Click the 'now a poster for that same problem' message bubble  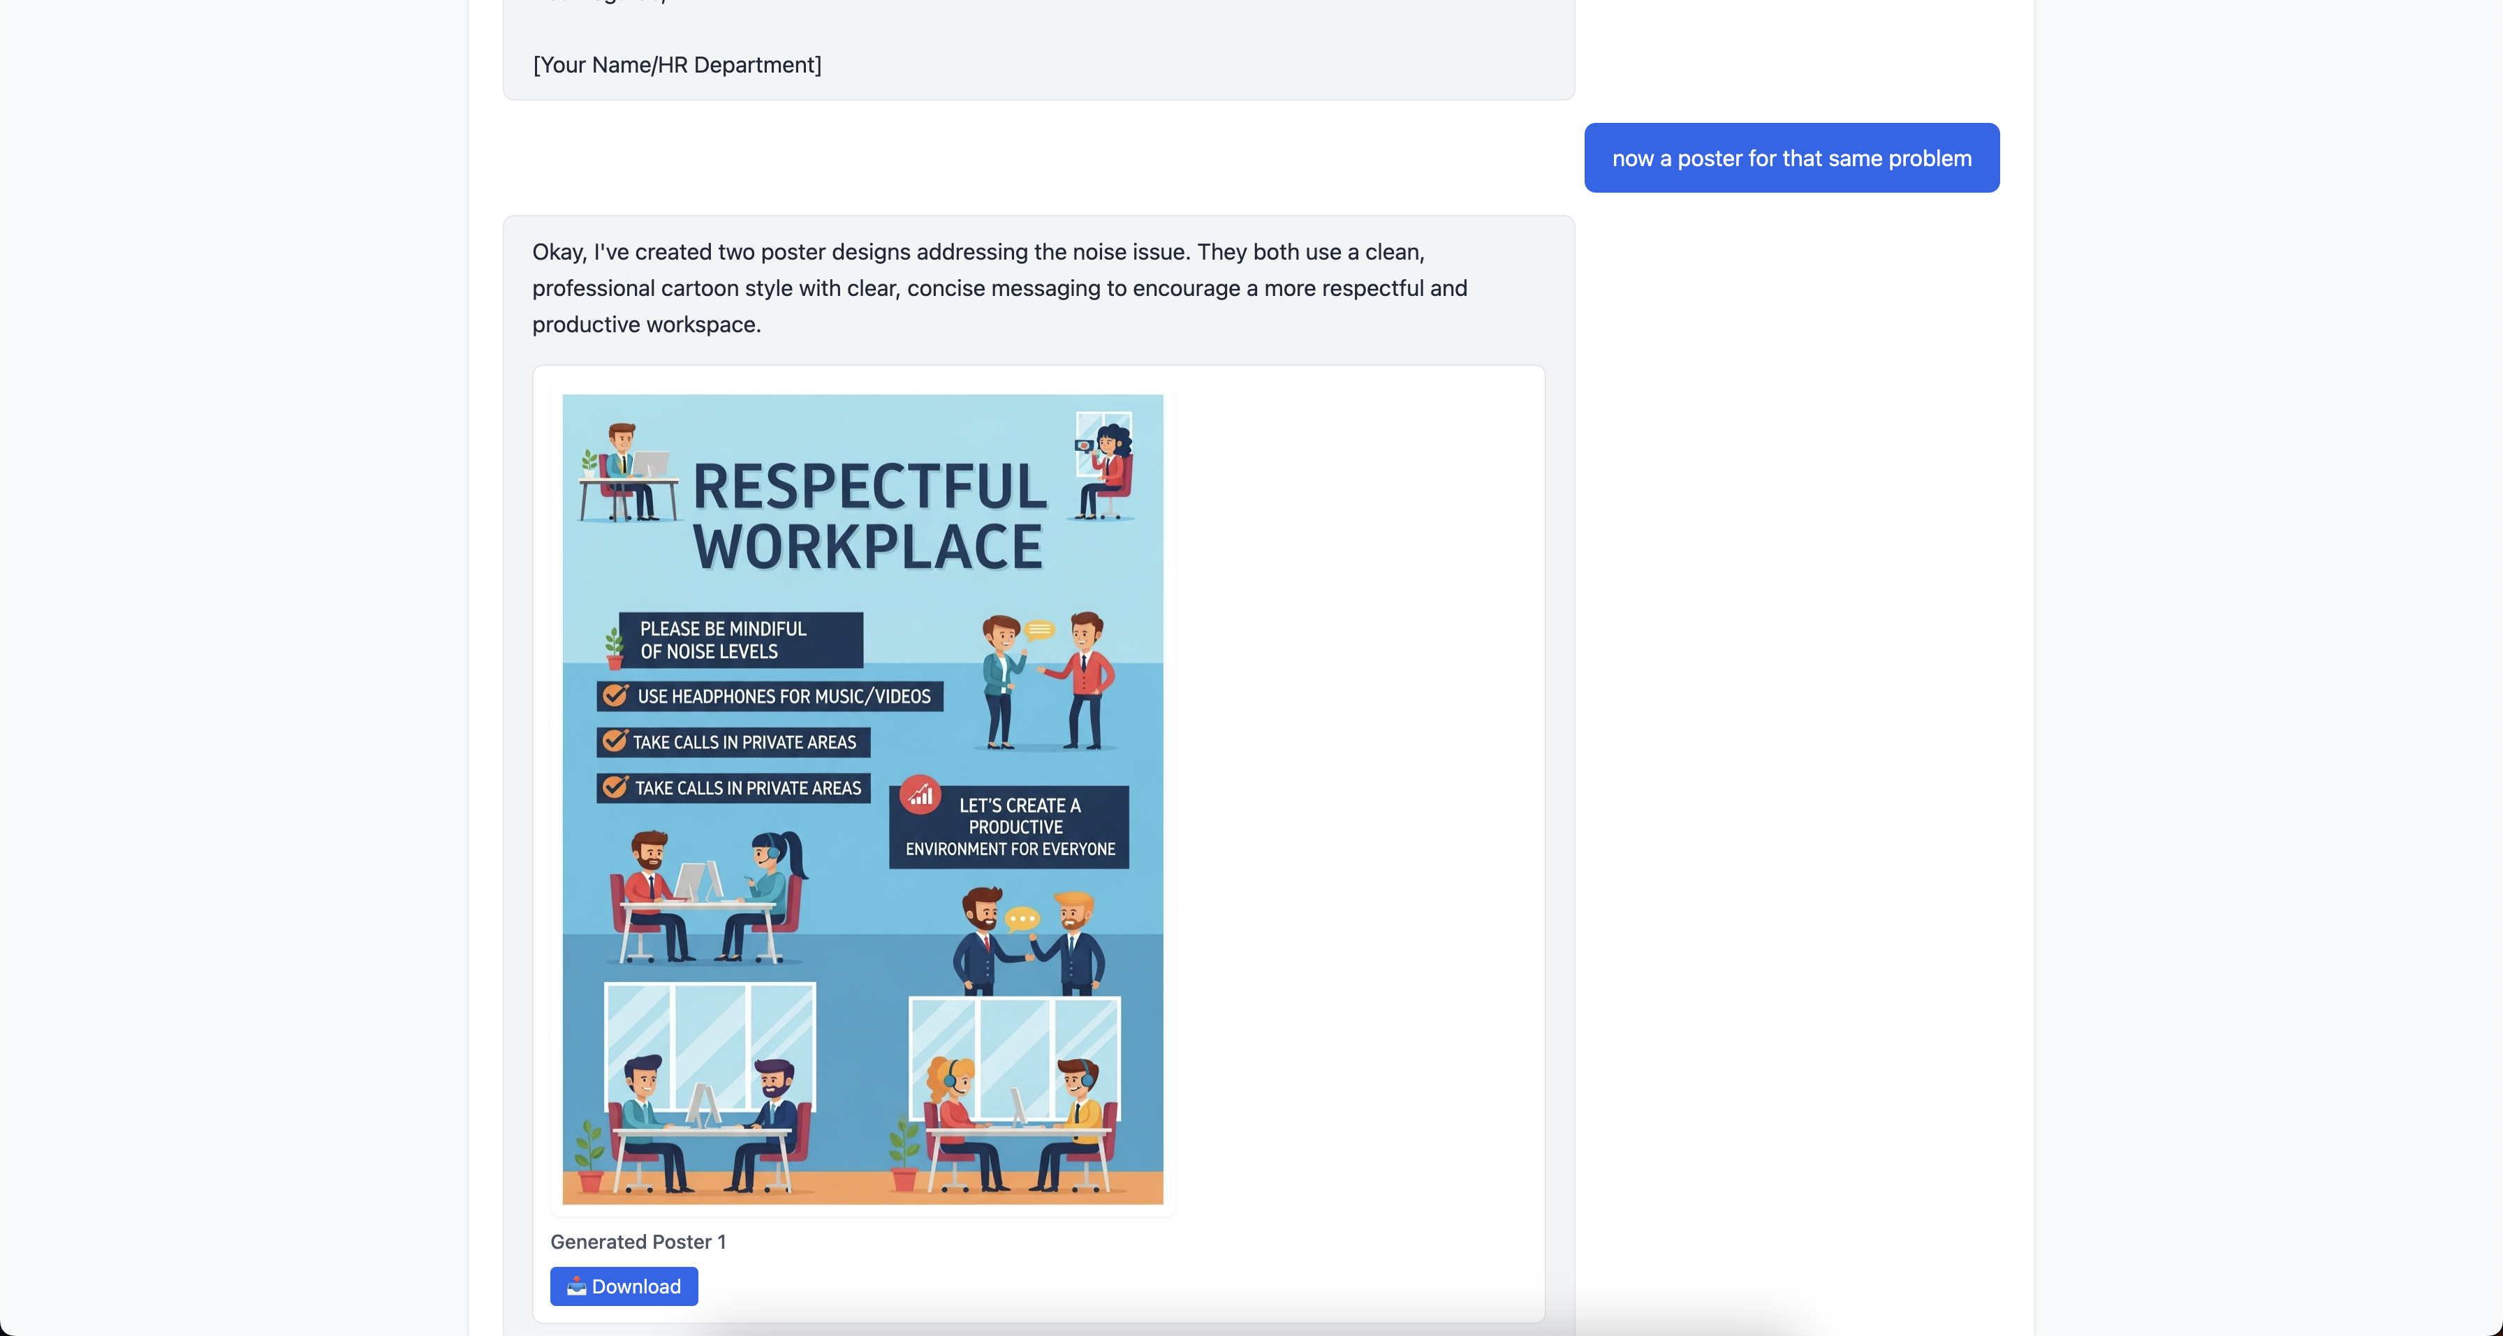[x=1791, y=157]
